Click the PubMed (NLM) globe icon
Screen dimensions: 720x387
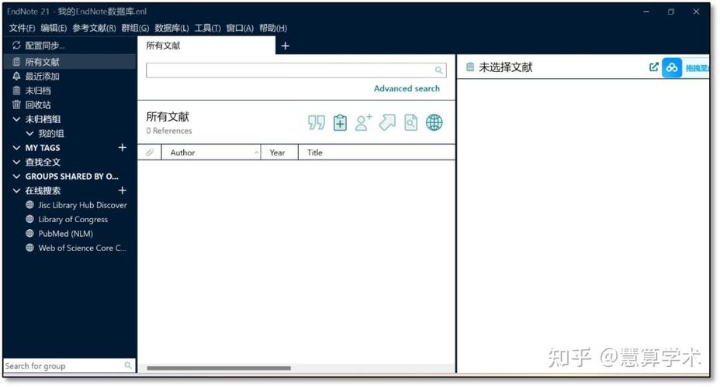pyautogui.click(x=29, y=233)
